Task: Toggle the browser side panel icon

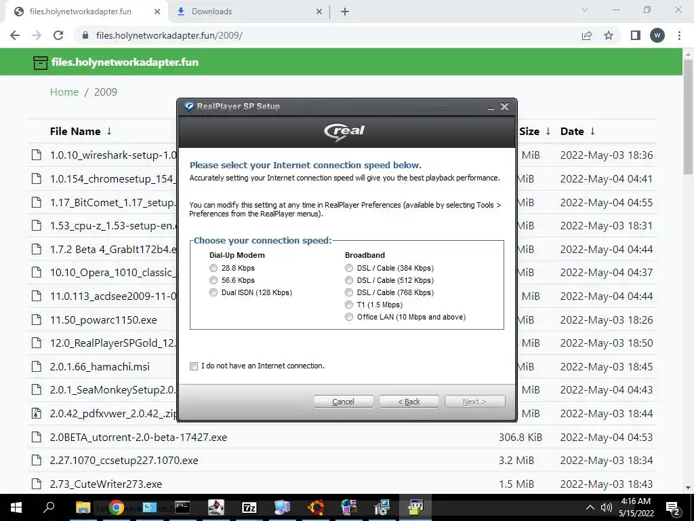Action: pyautogui.click(x=636, y=35)
